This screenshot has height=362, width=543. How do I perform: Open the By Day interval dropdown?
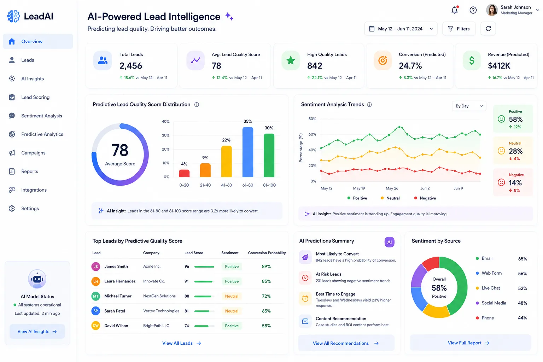point(469,106)
